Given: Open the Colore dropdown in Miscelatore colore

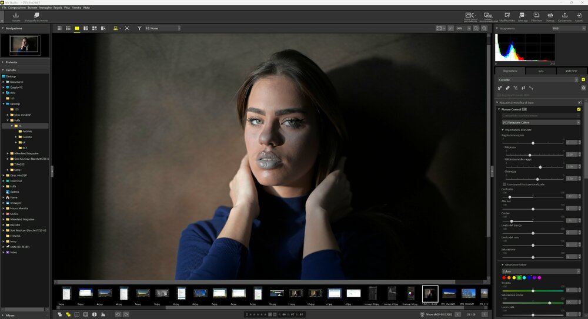Looking at the screenshot, I should (x=541, y=271).
